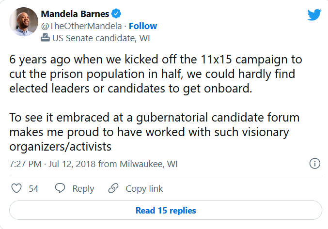328x229 pixels.
Task: Click the candidate label icon
Action: 46,37
